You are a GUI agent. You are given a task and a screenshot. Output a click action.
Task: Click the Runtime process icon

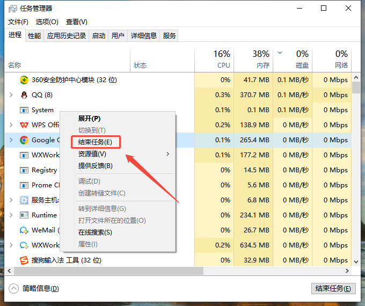tap(24, 215)
